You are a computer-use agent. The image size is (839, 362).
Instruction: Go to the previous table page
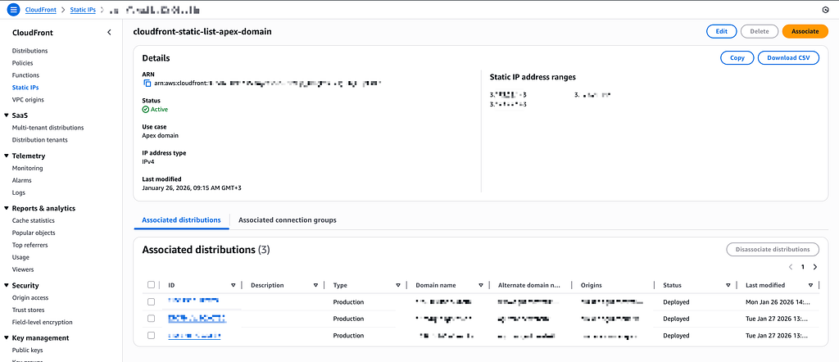(x=791, y=267)
